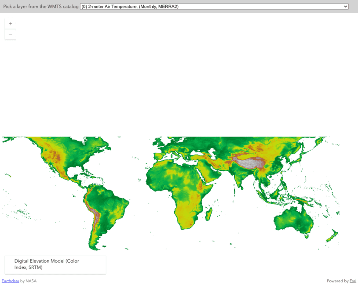This screenshot has height=285, width=358.
Task: Click the Tibetan Plateau gray highland area
Action: [252, 163]
